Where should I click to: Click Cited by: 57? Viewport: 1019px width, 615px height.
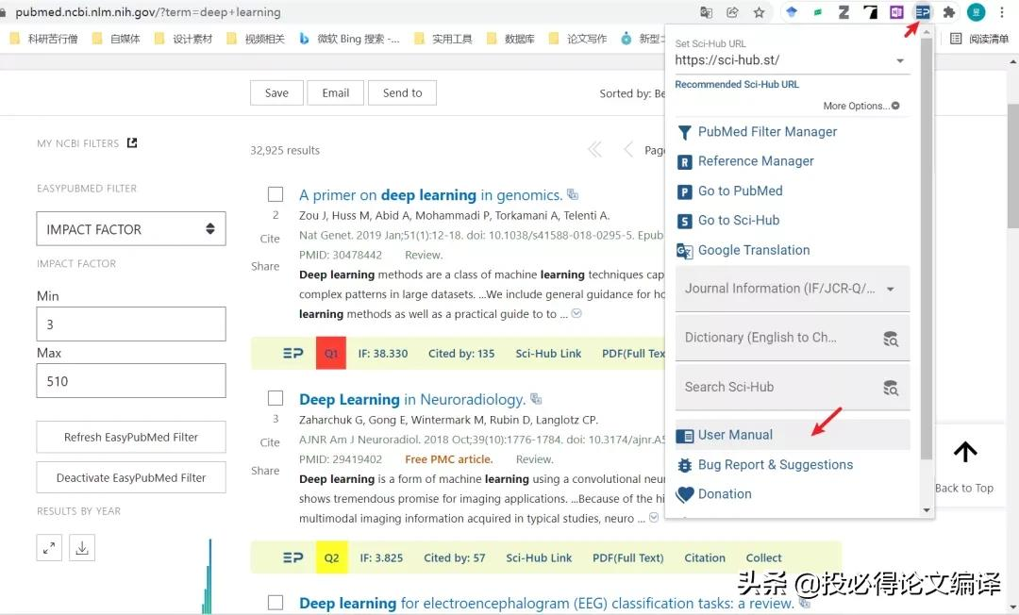click(454, 557)
